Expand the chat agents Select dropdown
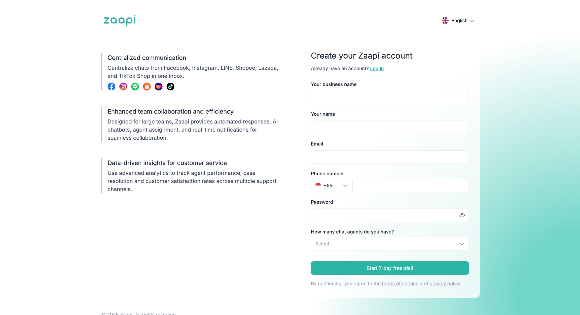The width and height of the screenshot is (580, 315). tap(390, 244)
